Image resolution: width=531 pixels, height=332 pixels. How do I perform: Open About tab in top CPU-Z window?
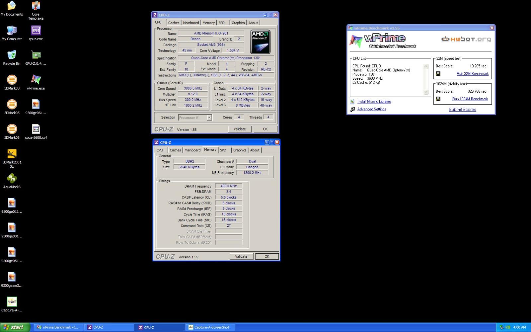(253, 23)
